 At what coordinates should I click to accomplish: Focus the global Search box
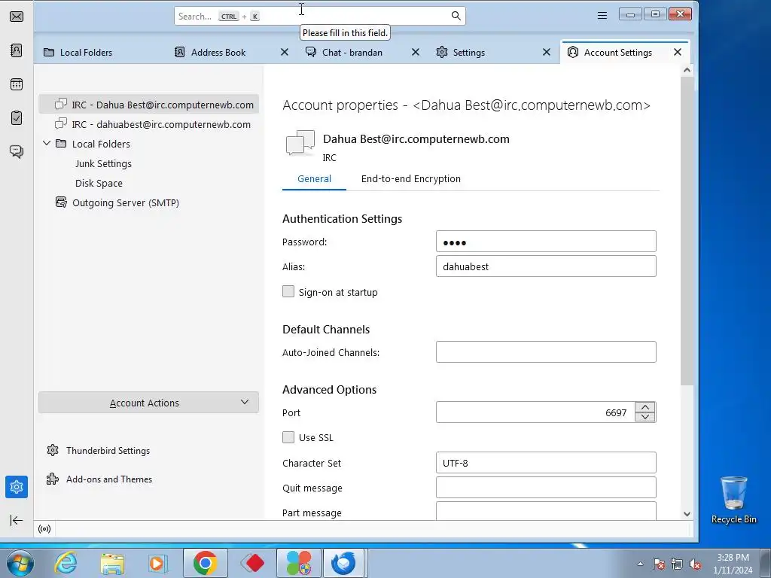(319, 17)
